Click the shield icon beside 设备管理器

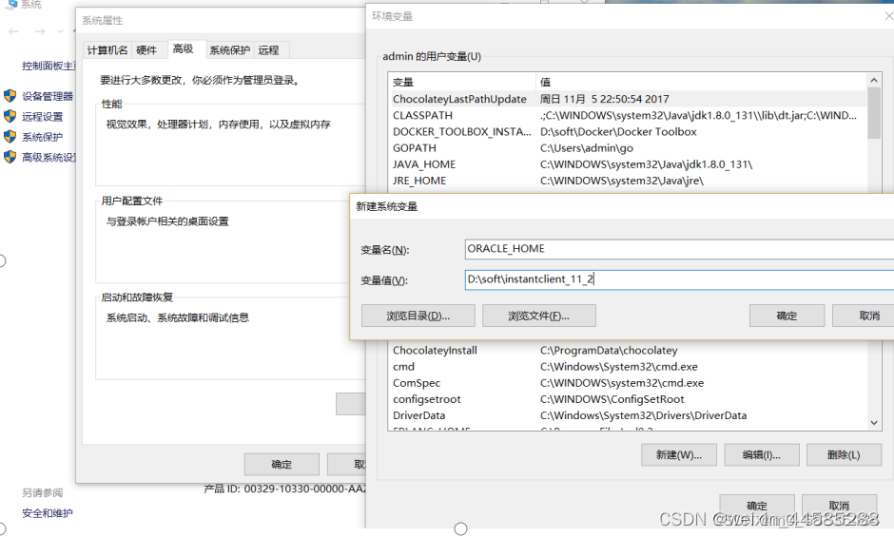[10, 96]
